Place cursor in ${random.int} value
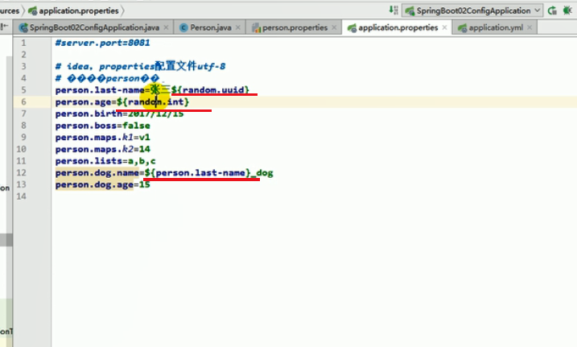The width and height of the screenshot is (577, 347). coord(153,101)
